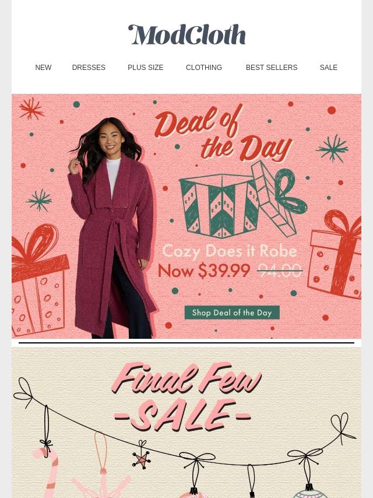Click the green snowflake near the headline
The image size is (373, 498).
click(x=332, y=148)
